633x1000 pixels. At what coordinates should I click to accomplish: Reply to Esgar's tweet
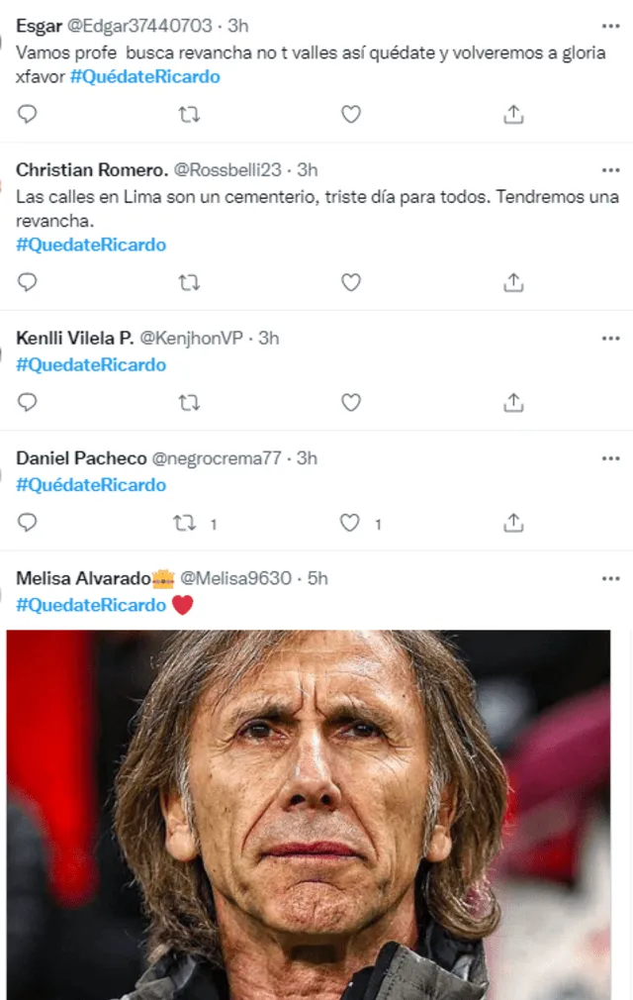tap(27, 114)
